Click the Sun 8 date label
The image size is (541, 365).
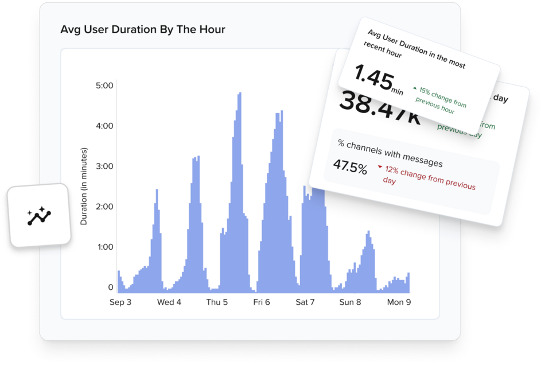pyautogui.click(x=350, y=302)
